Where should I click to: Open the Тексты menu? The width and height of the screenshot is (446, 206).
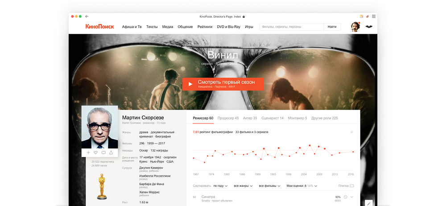[x=152, y=27]
